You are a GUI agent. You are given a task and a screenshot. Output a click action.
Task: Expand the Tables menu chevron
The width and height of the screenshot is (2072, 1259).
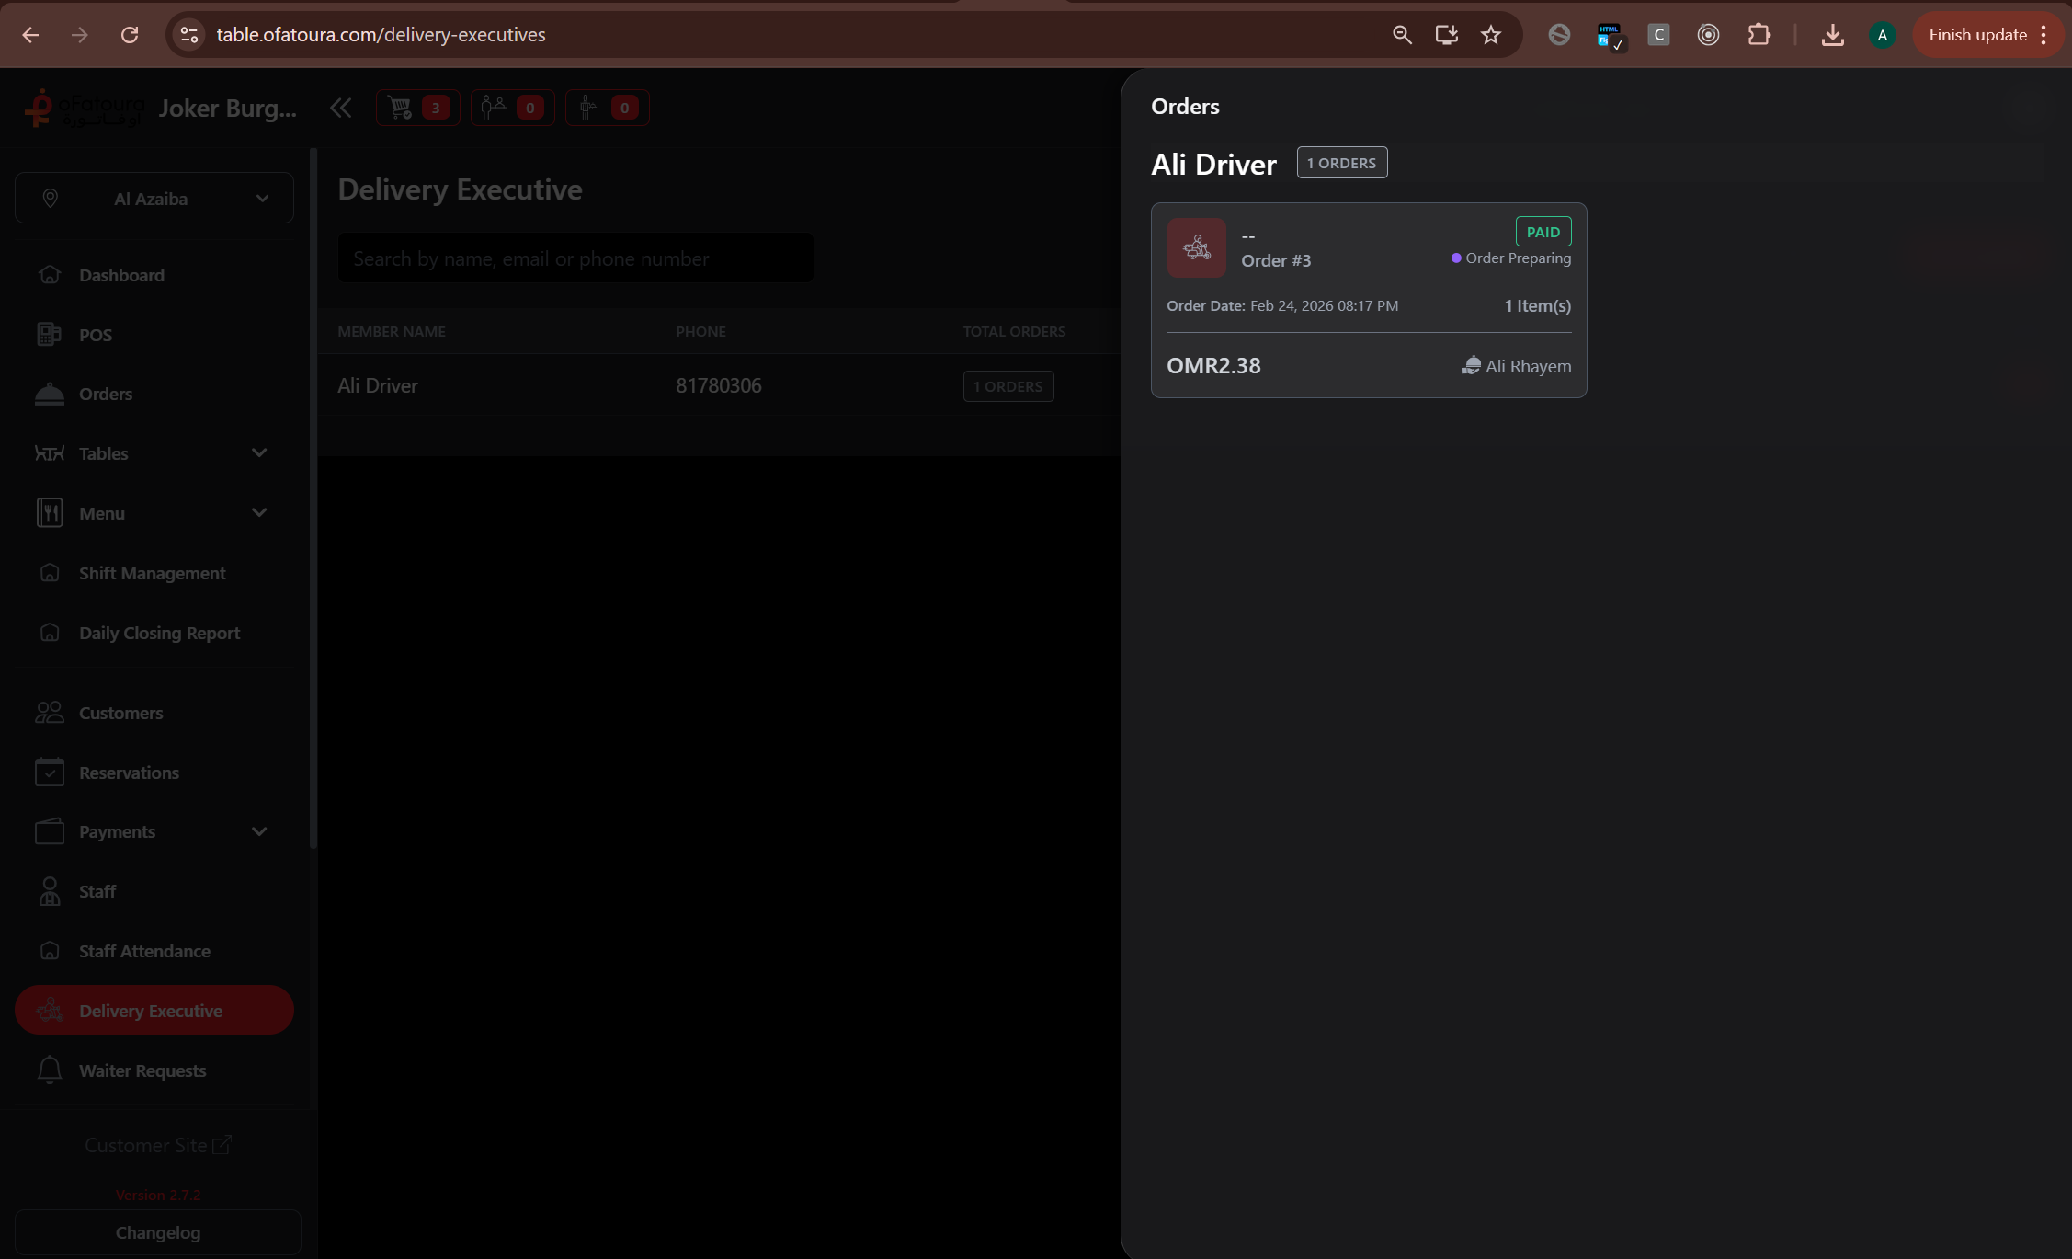pyautogui.click(x=259, y=453)
